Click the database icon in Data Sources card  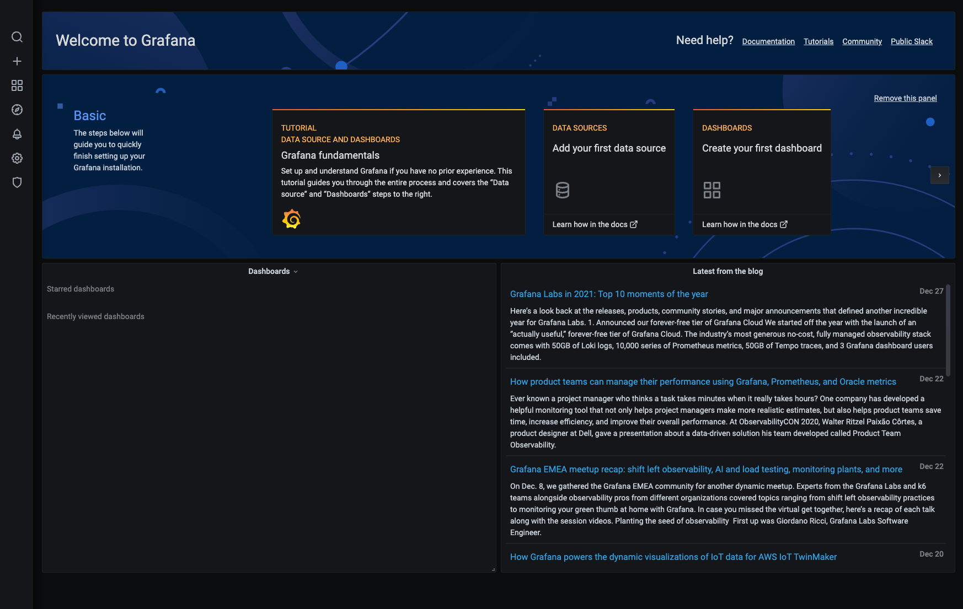[563, 190]
